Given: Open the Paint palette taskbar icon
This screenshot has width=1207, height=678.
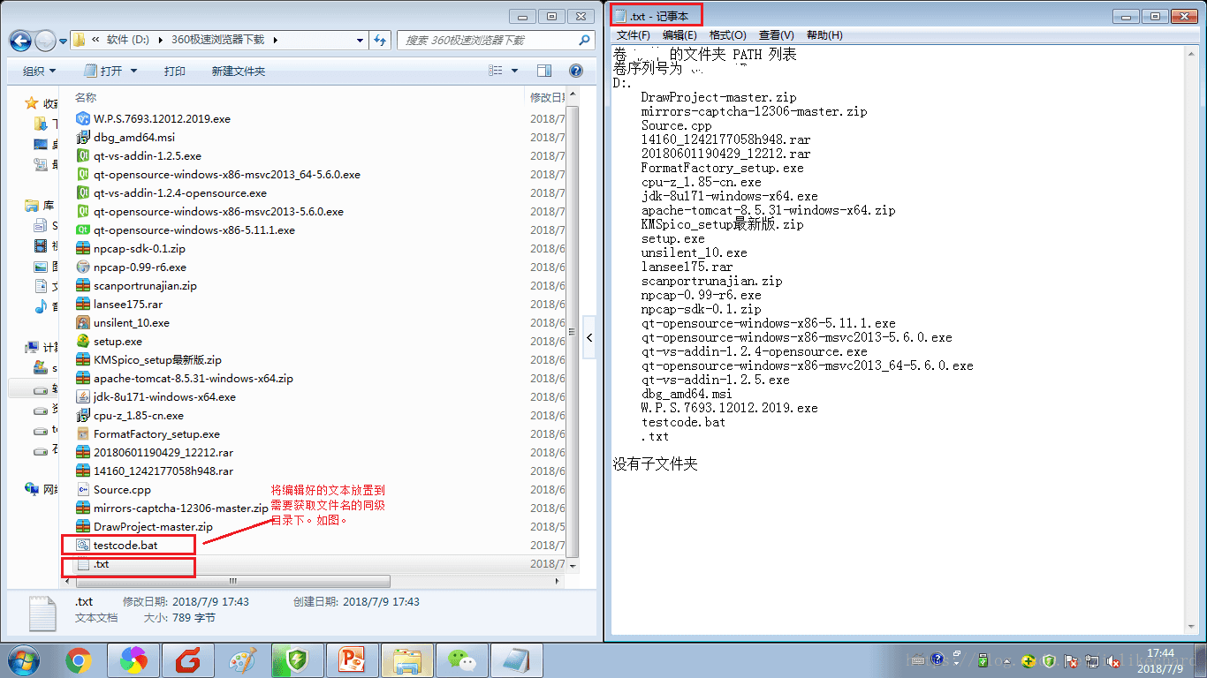Looking at the screenshot, I should click(242, 660).
